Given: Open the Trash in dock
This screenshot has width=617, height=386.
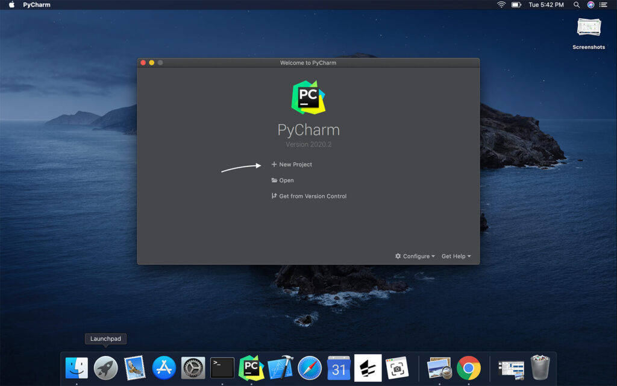Looking at the screenshot, I should coord(540,367).
